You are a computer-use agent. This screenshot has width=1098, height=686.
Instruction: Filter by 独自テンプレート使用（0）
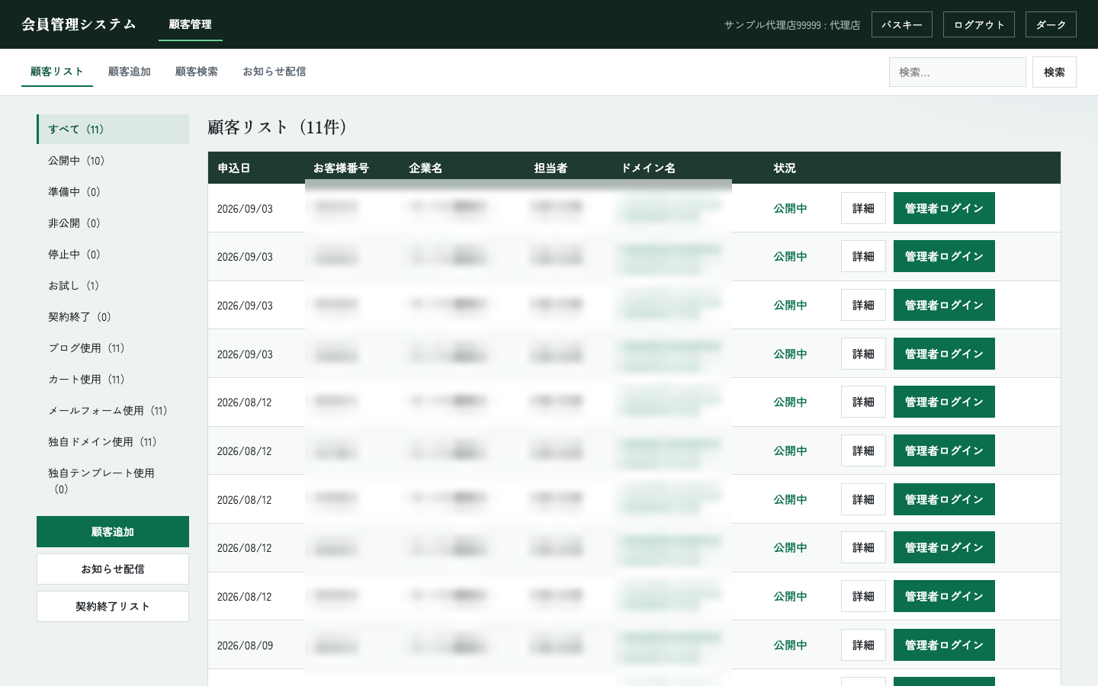pos(113,481)
